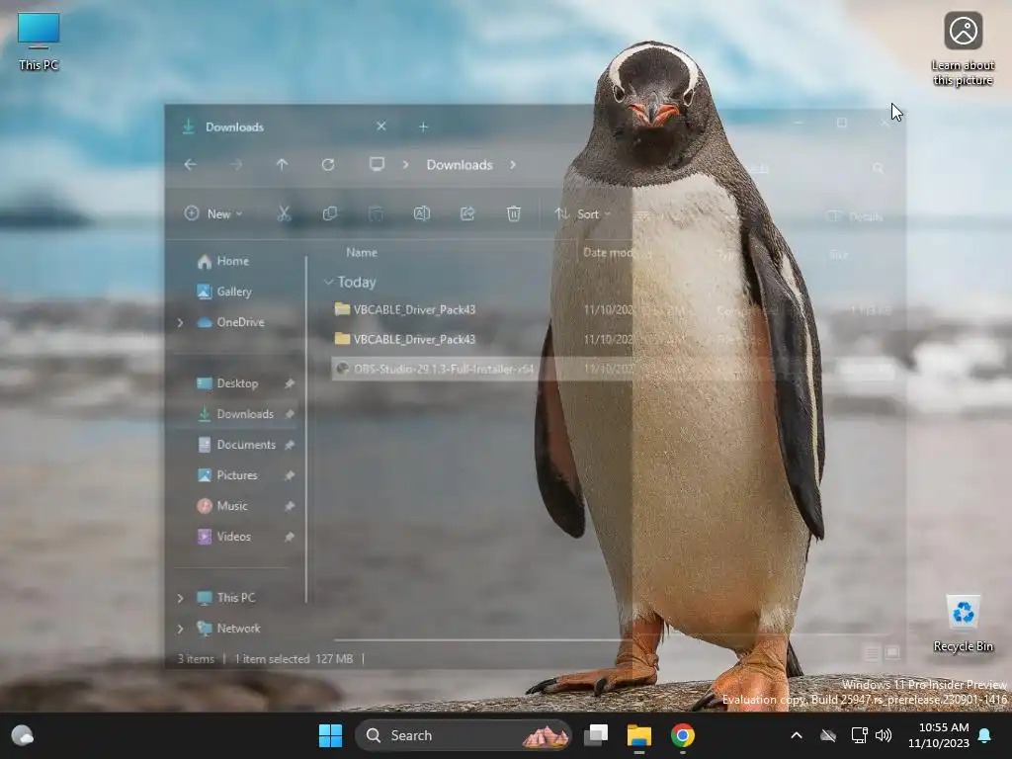Viewport: 1012px width, 759px height.
Task: Click the Delete trash icon
Action: point(514,213)
